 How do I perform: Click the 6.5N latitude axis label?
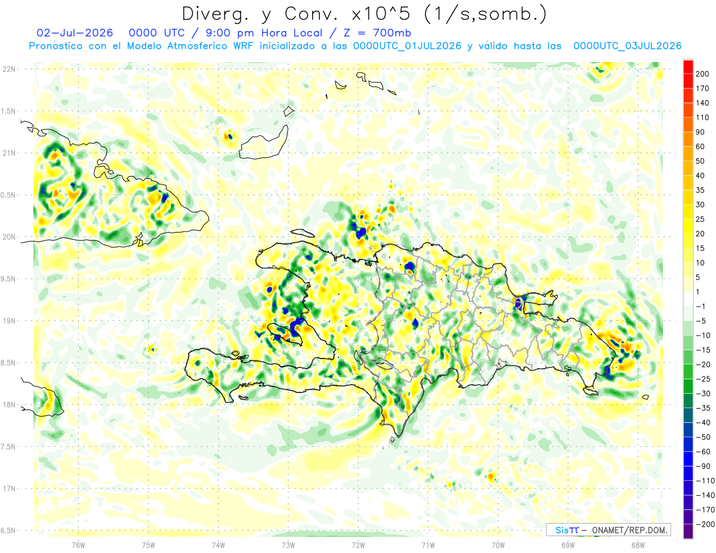(8, 530)
